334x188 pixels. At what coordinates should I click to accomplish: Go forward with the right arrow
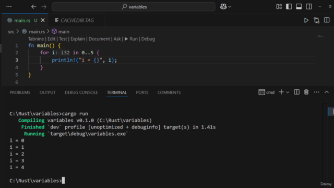[44, 7]
